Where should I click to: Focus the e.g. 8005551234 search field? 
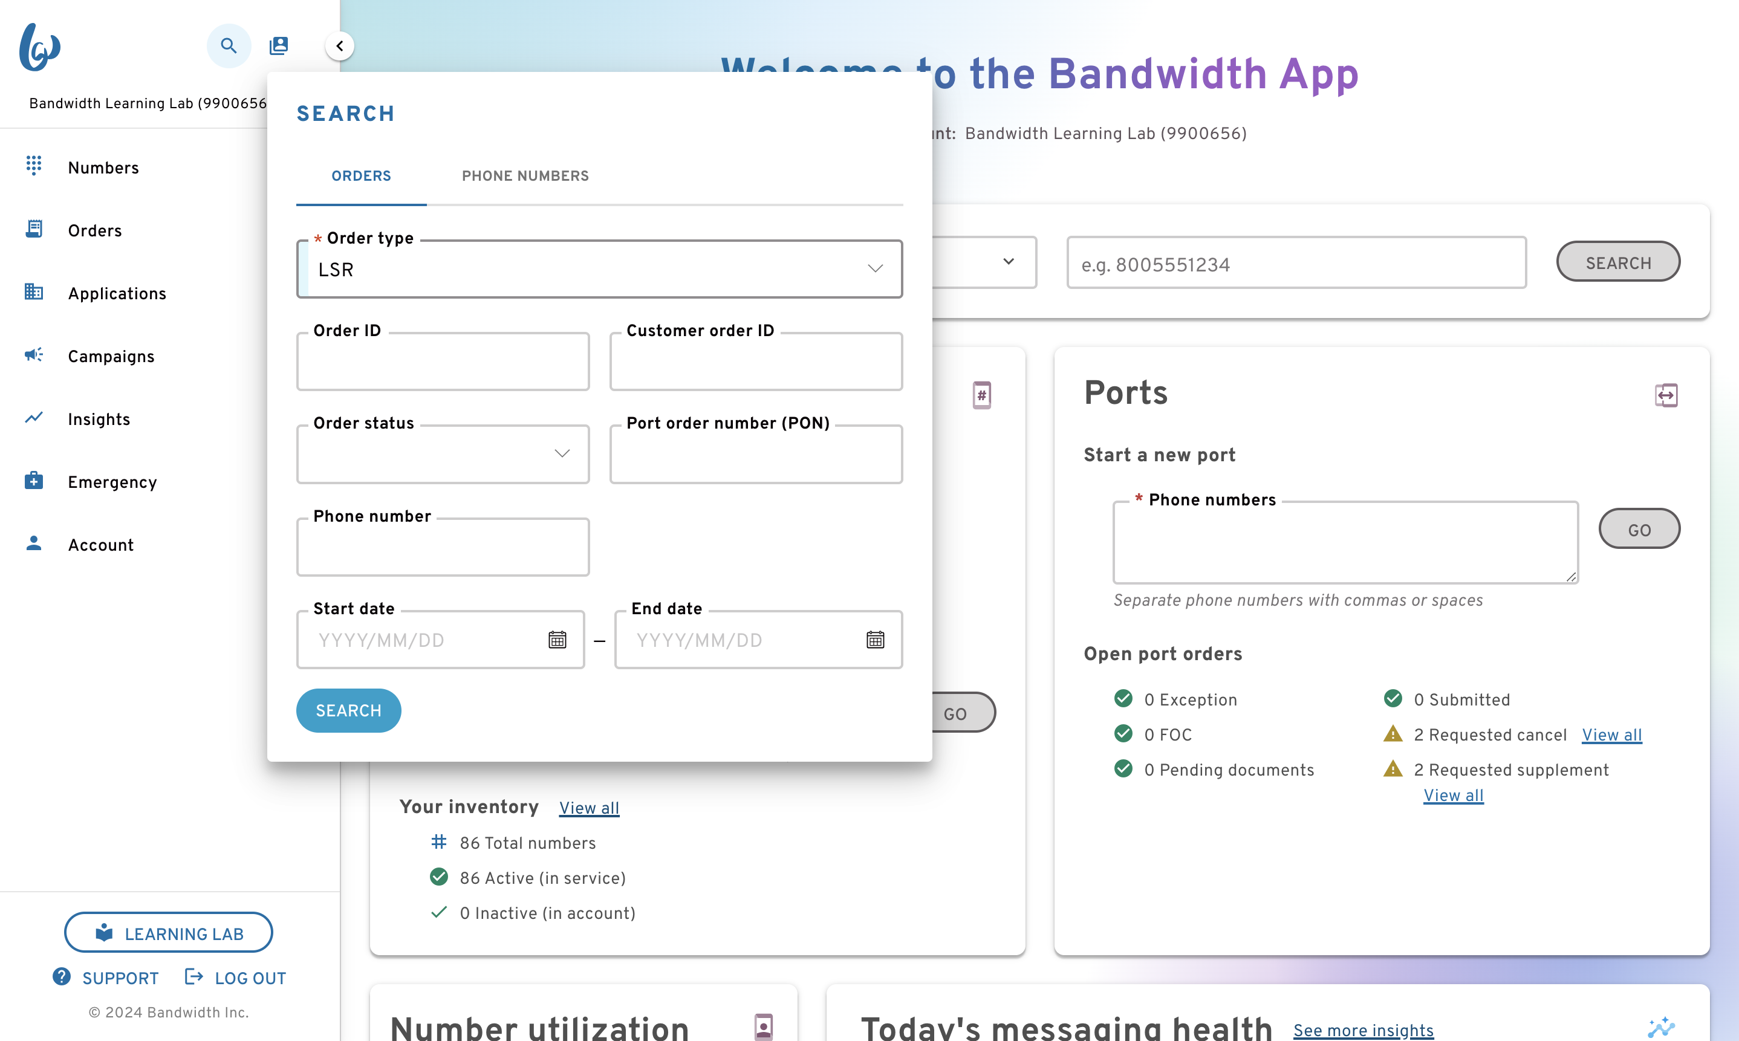(1296, 262)
